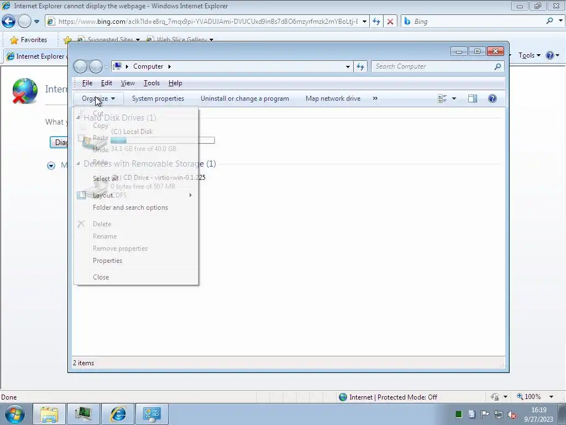Open the File menu in Explorer
This screenshot has width=566, height=425.
[x=87, y=83]
